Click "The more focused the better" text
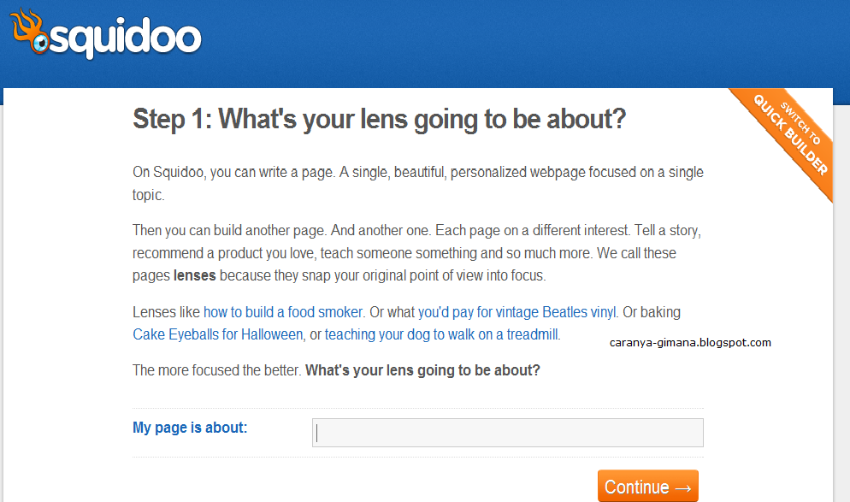 pyautogui.click(x=216, y=371)
